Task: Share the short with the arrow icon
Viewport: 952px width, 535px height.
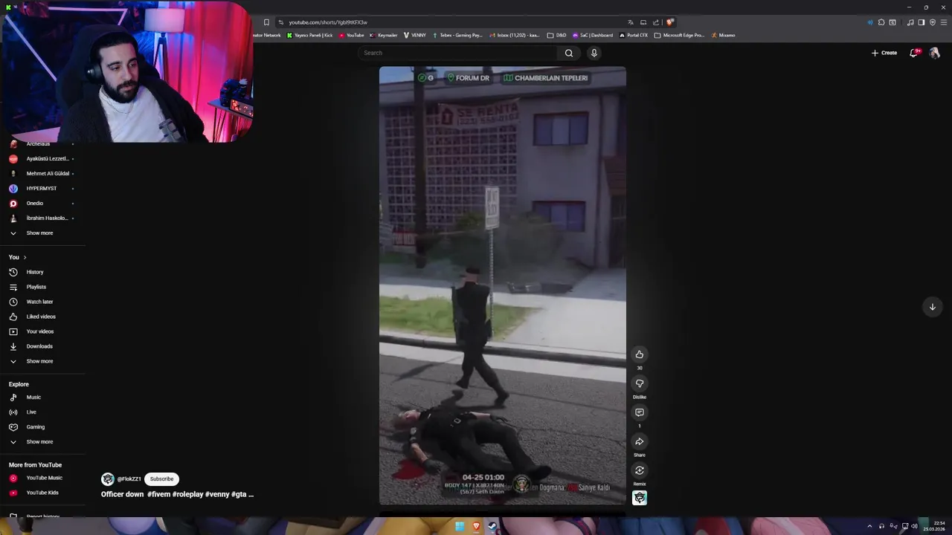Action: coord(639,441)
